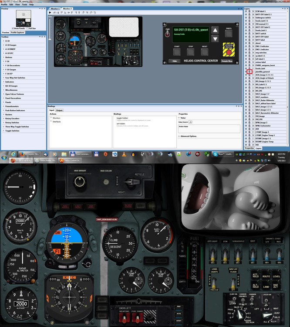Image resolution: width=290 pixels, height=327 pixels.
Task: Expand the Buttons toolbox category
Action: pos(3,58)
